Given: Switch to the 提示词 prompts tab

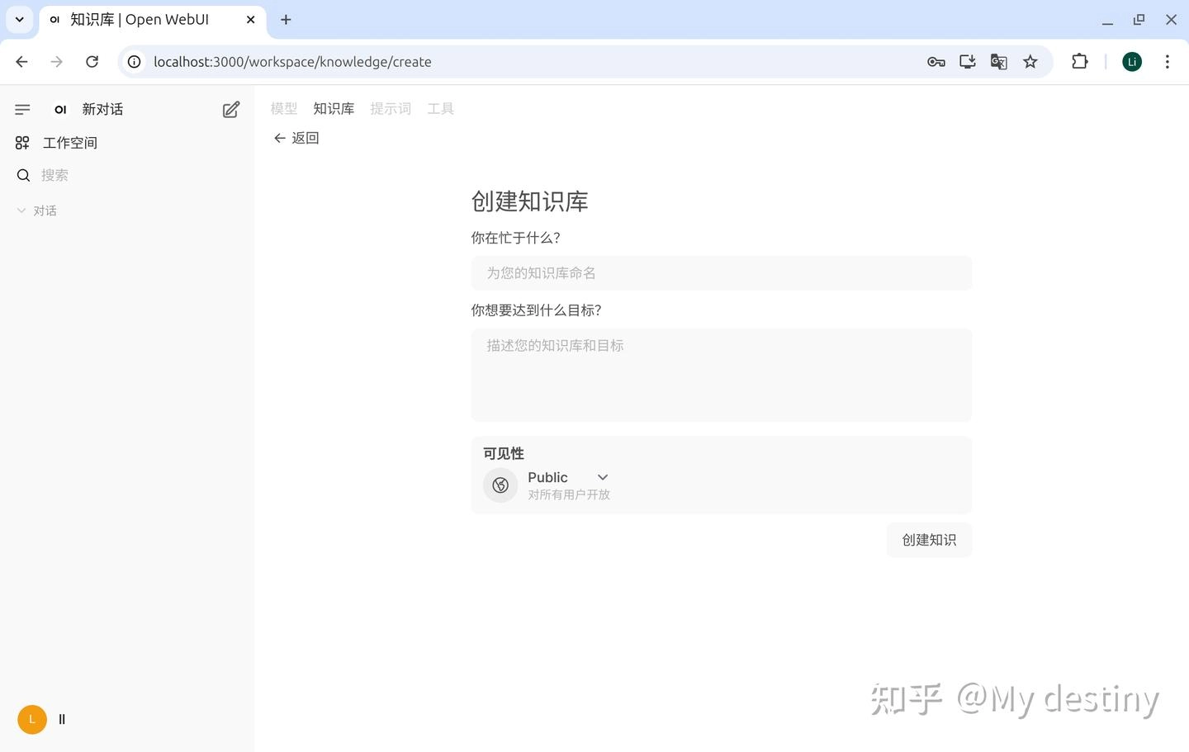Looking at the screenshot, I should pyautogui.click(x=390, y=109).
